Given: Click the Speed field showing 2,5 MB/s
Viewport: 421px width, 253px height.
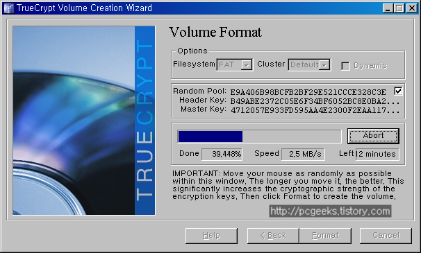Looking at the screenshot, I should coord(303,154).
